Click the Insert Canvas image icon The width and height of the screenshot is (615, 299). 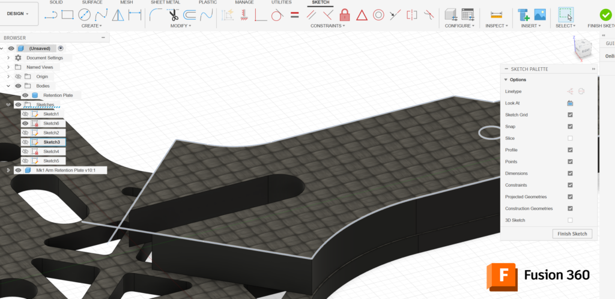(540, 15)
